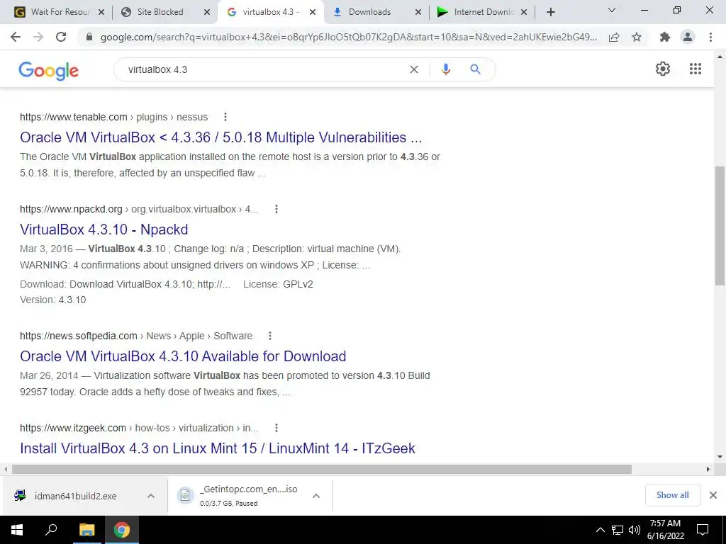Show all downloads
726x544 pixels.
click(x=672, y=495)
